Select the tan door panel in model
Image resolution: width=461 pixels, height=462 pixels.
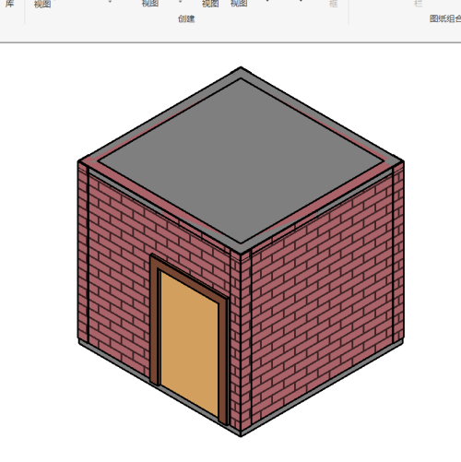pyautogui.click(x=189, y=343)
